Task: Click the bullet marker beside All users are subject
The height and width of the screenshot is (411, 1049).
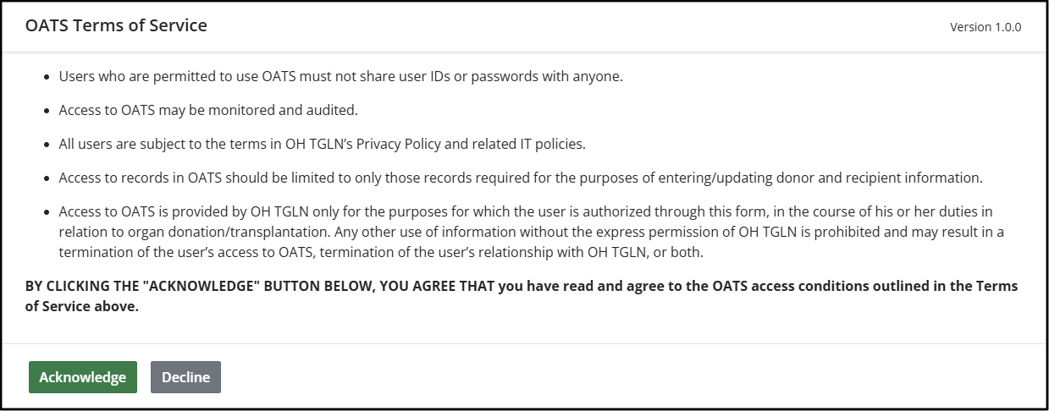Action: 46,145
